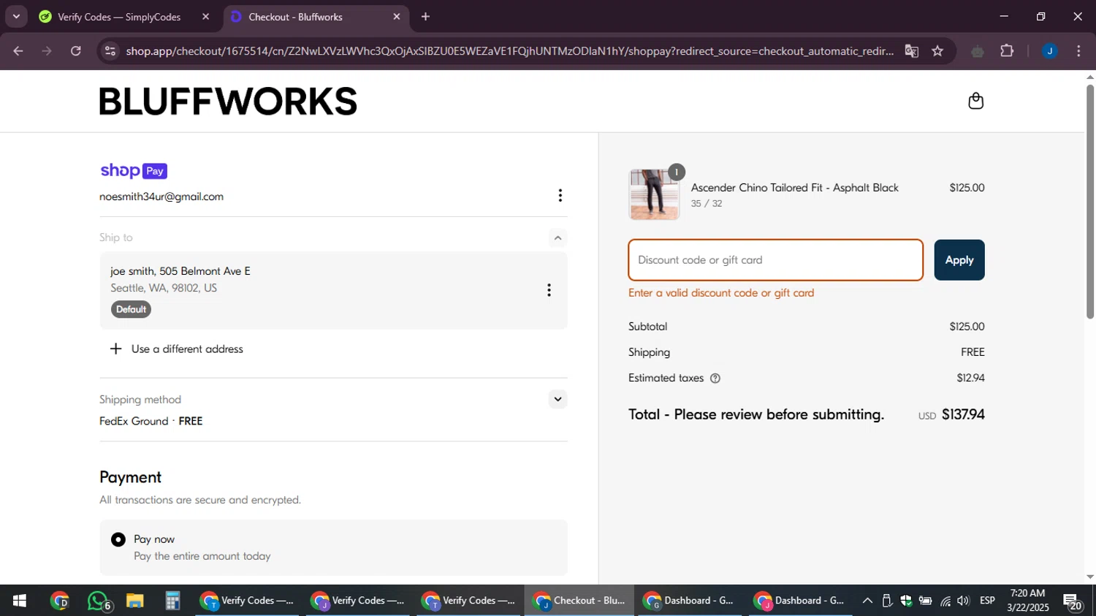Viewport: 1096px width, 616px height.
Task: Switch to Checkout - Blu... taskbar window
Action: [579, 601]
